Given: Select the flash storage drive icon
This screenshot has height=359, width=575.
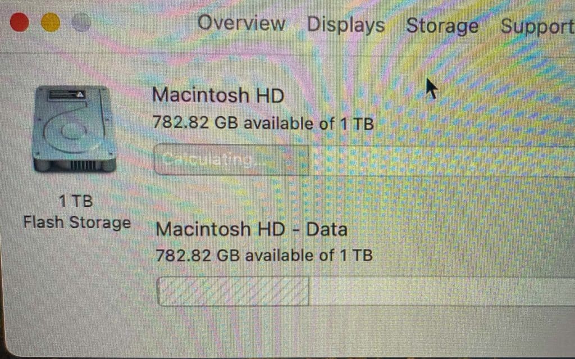Looking at the screenshot, I should [x=75, y=129].
